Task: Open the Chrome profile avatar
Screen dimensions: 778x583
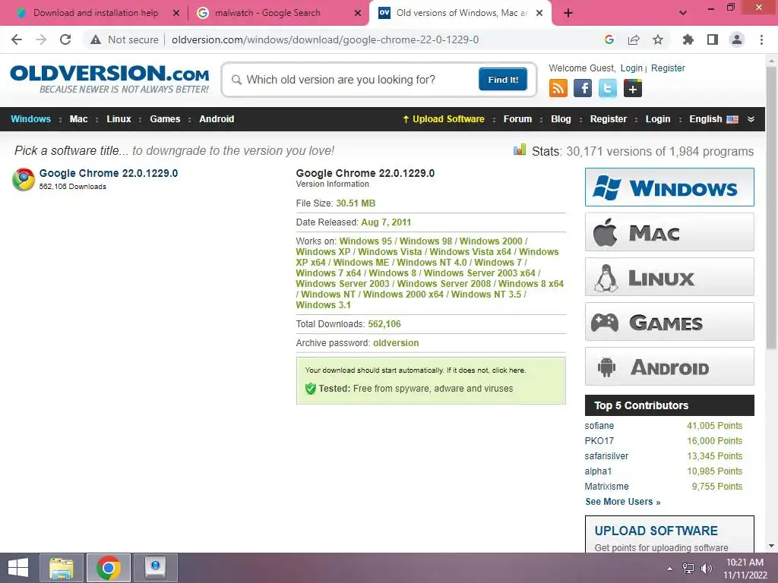Action: 737,39
